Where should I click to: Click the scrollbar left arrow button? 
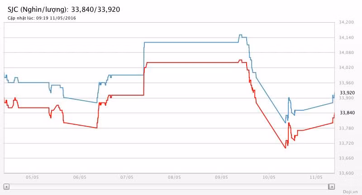point(6,186)
